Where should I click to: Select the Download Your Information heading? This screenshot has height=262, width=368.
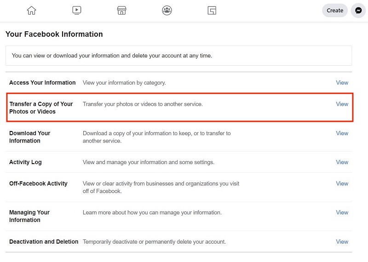tap(30, 137)
